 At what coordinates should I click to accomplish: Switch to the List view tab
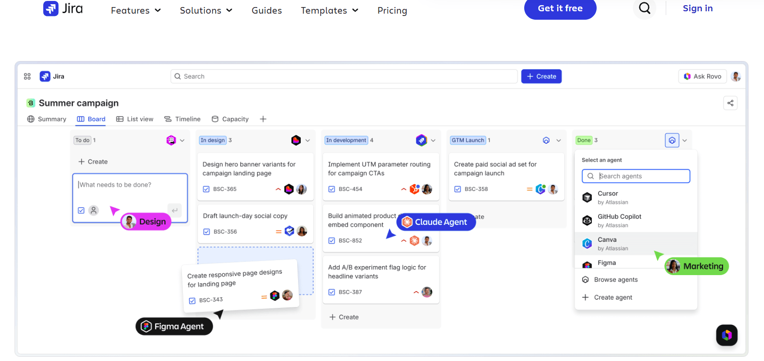[x=135, y=119]
